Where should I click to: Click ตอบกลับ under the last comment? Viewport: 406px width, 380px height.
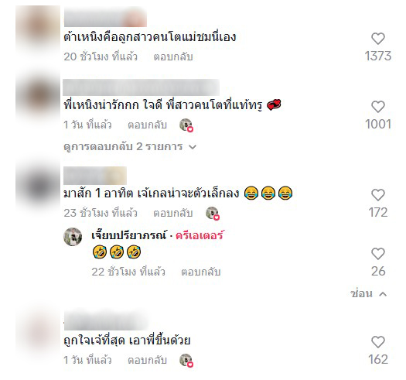coord(147,360)
